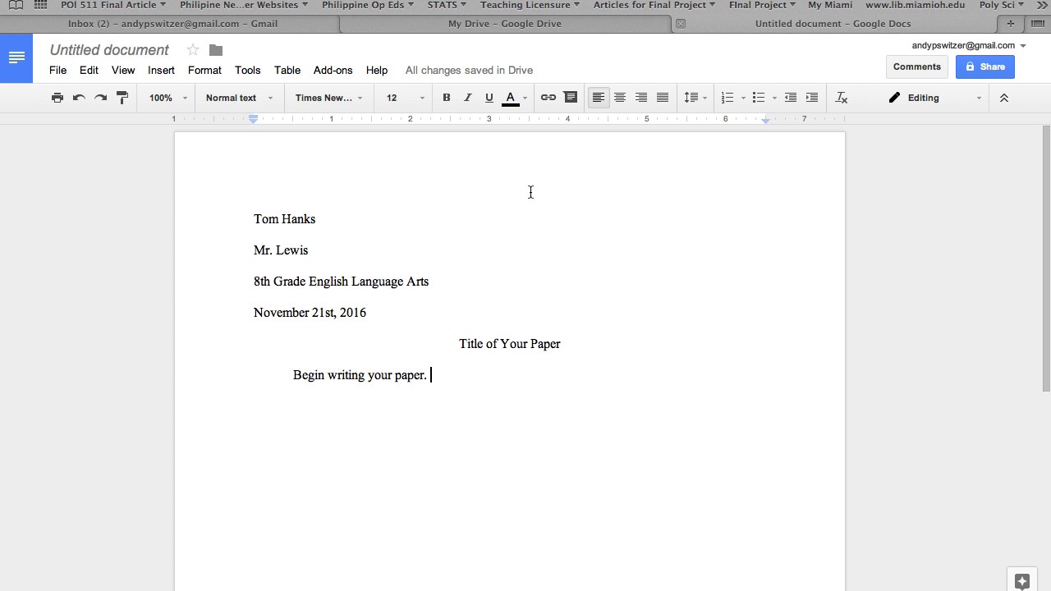Set center alignment
This screenshot has width=1051, height=591.
click(620, 98)
